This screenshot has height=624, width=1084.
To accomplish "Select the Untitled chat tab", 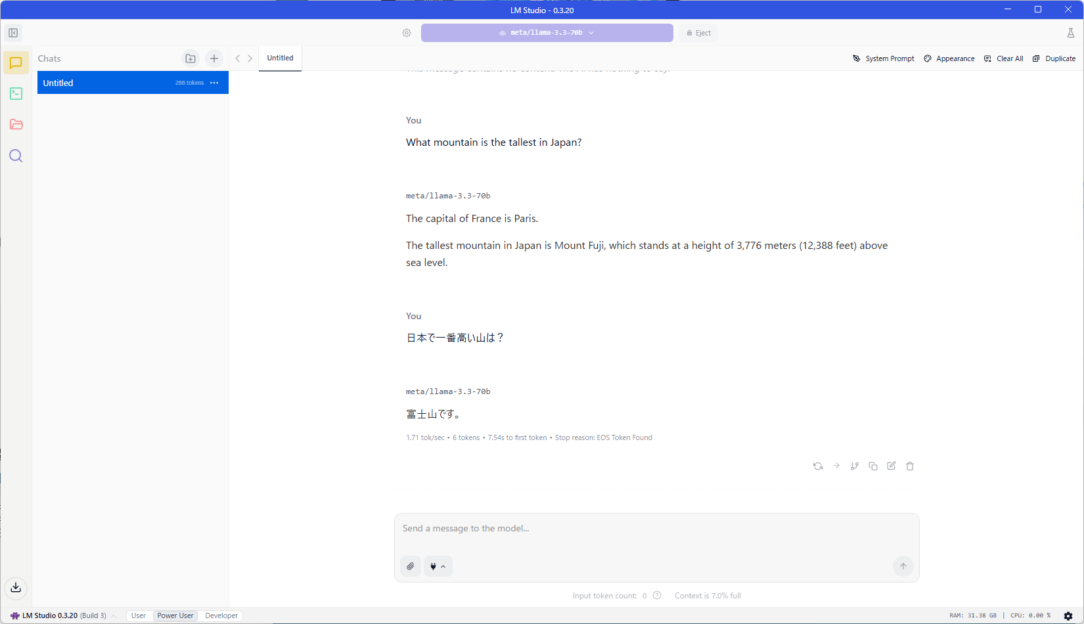I will point(280,58).
